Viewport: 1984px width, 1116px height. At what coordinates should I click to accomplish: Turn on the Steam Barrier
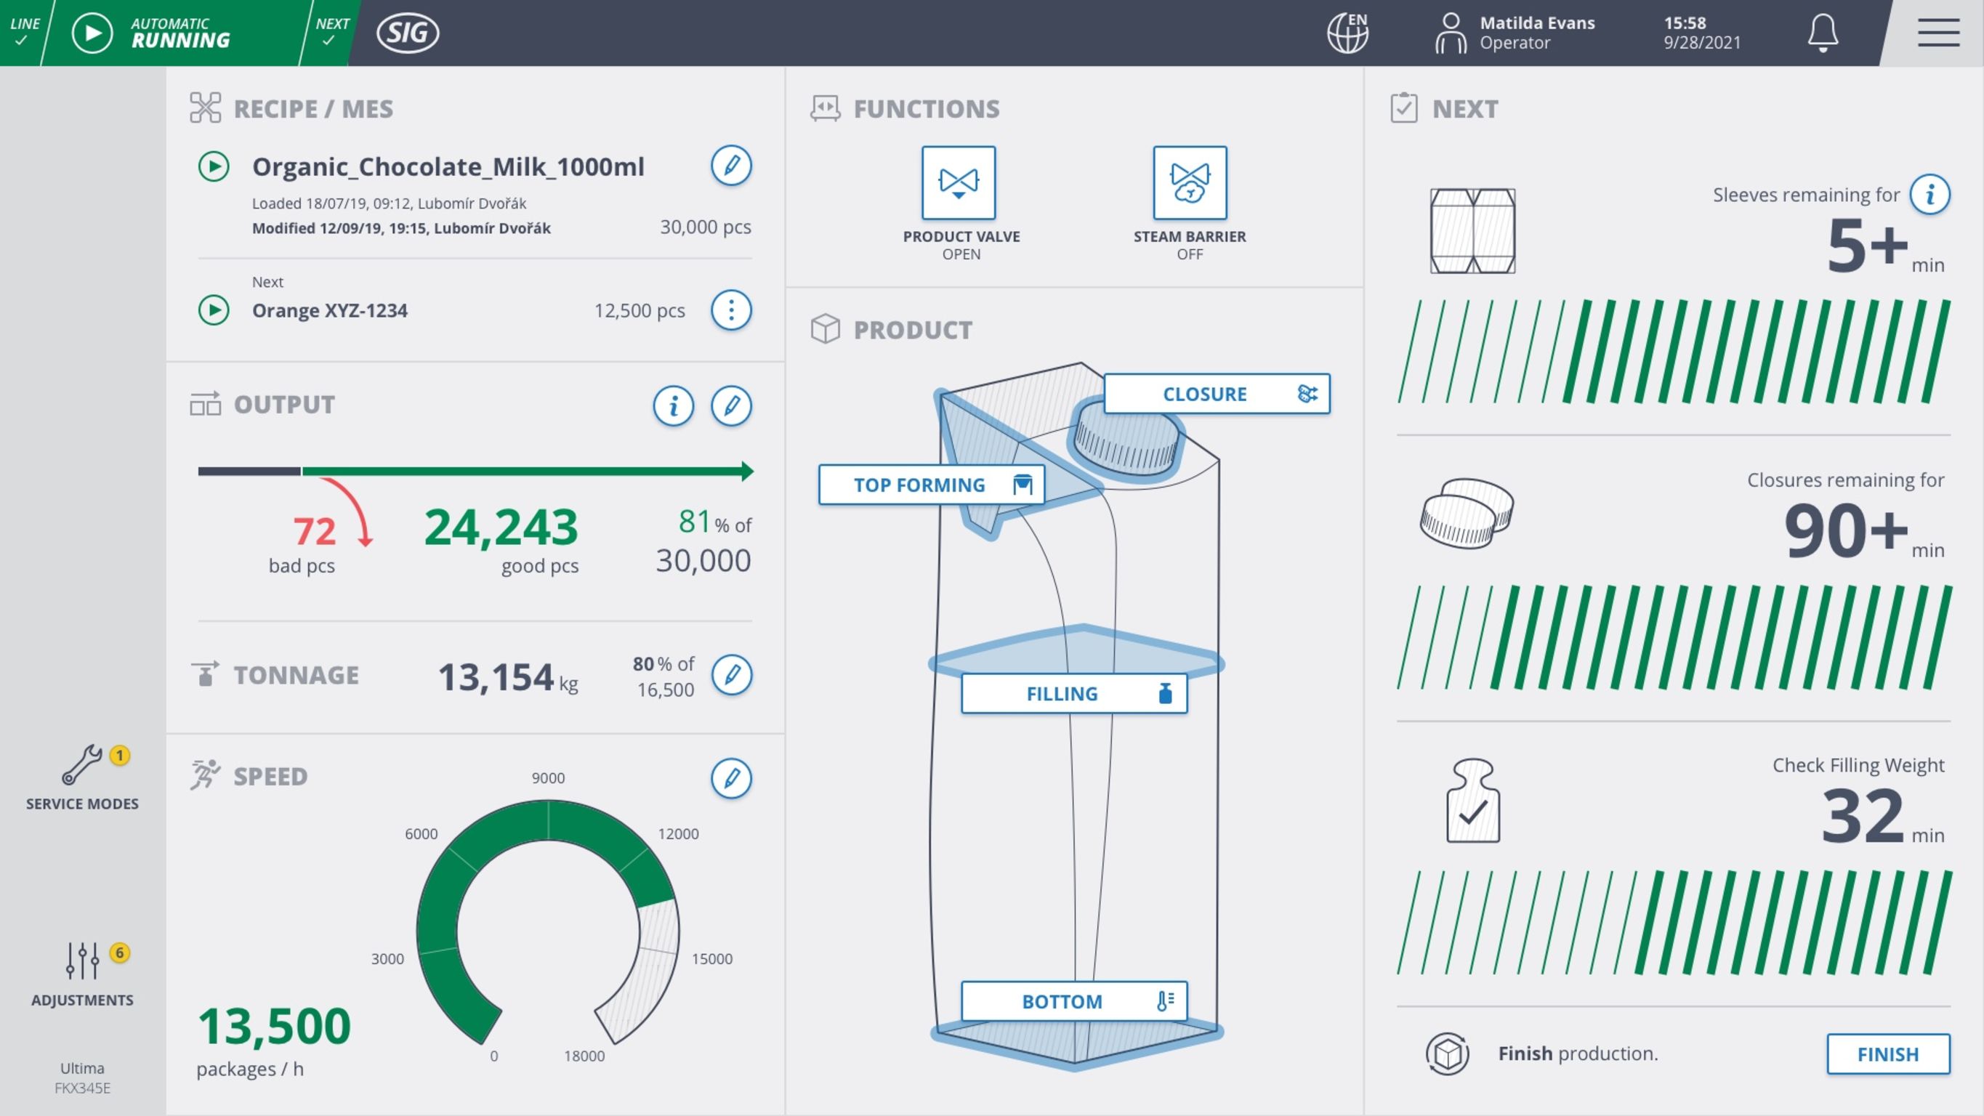[x=1189, y=183]
